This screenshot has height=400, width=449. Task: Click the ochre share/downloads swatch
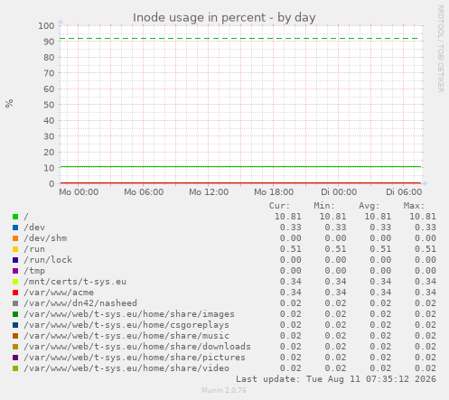pyautogui.click(x=15, y=347)
